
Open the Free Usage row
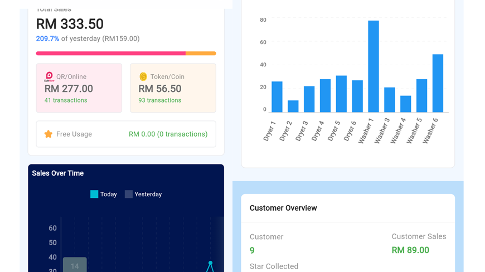(x=126, y=134)
